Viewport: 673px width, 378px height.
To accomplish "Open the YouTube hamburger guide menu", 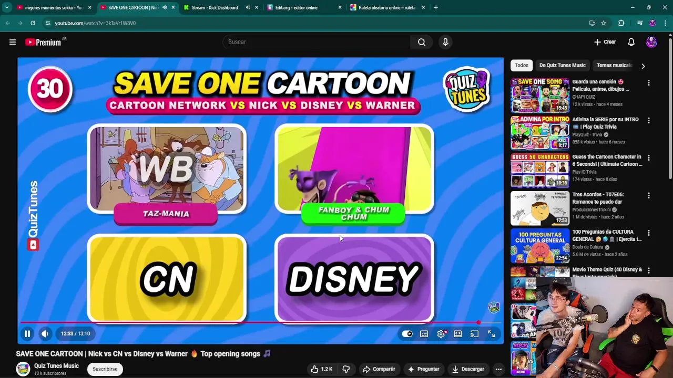I will (13, 42).
